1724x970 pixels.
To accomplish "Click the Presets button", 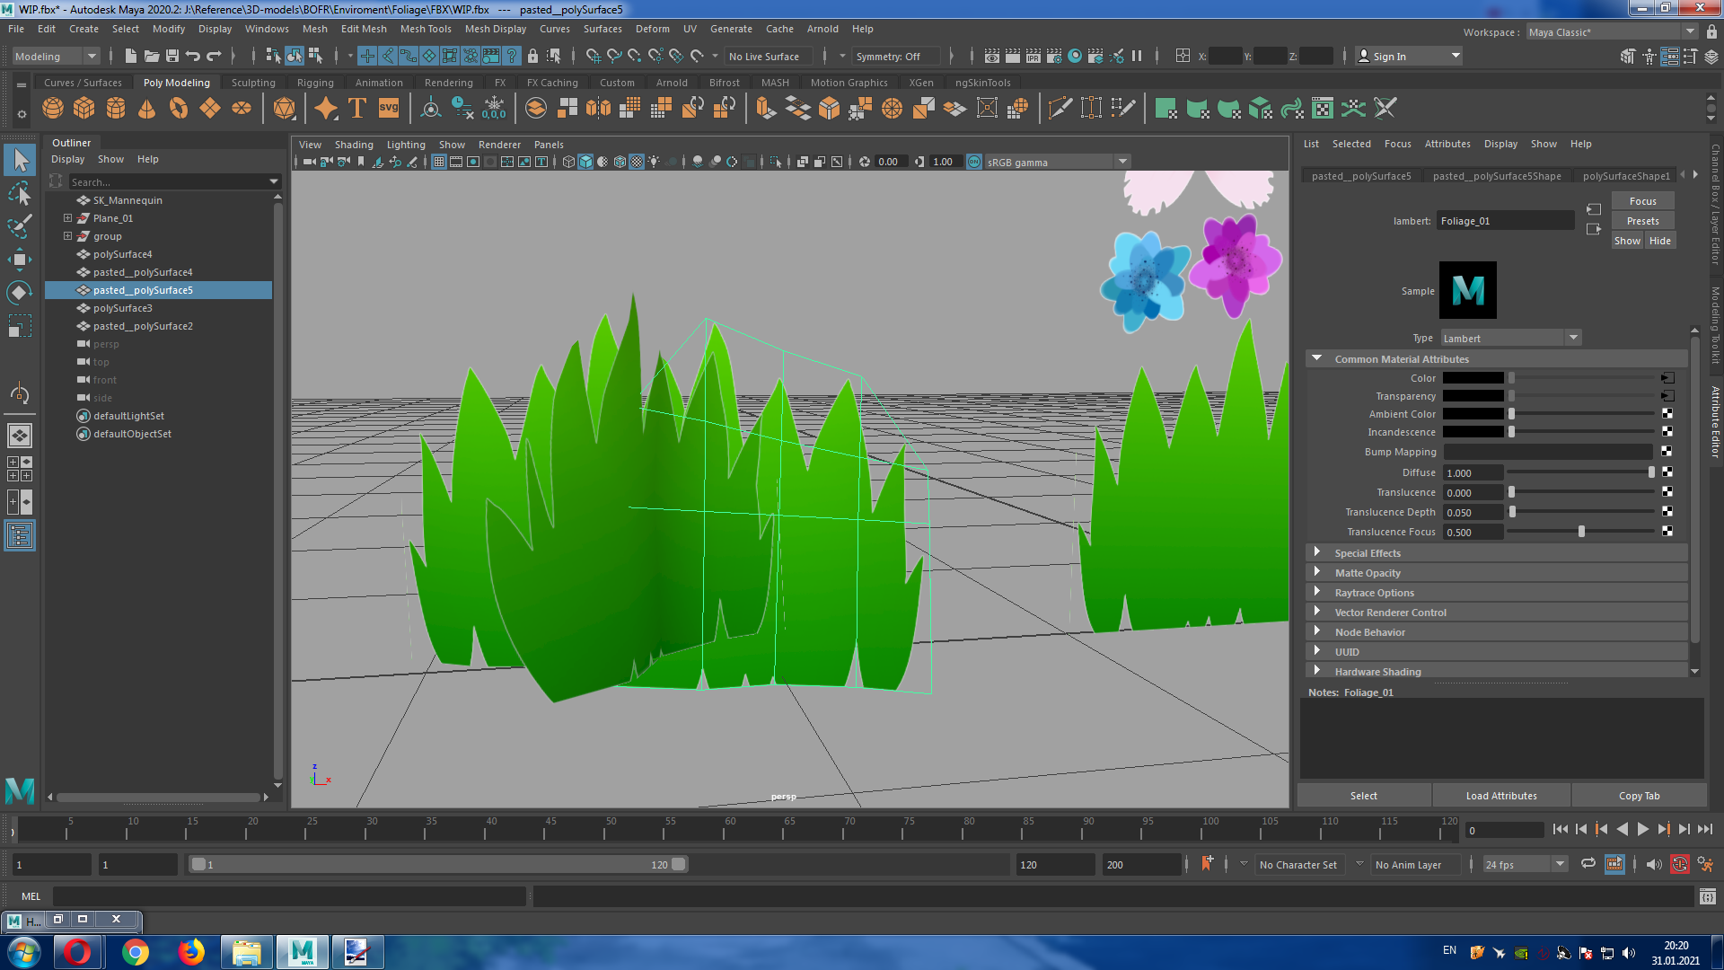I will click(1642, 221).
